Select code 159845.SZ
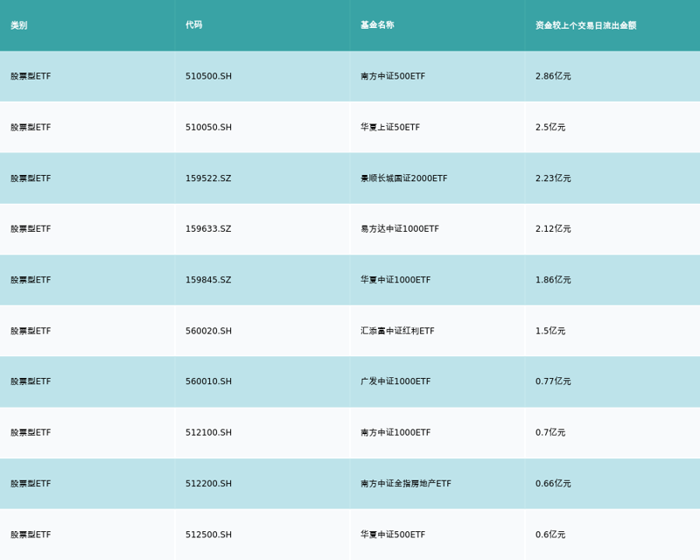Viewport: 700px width, 560px height. (208, 280)
